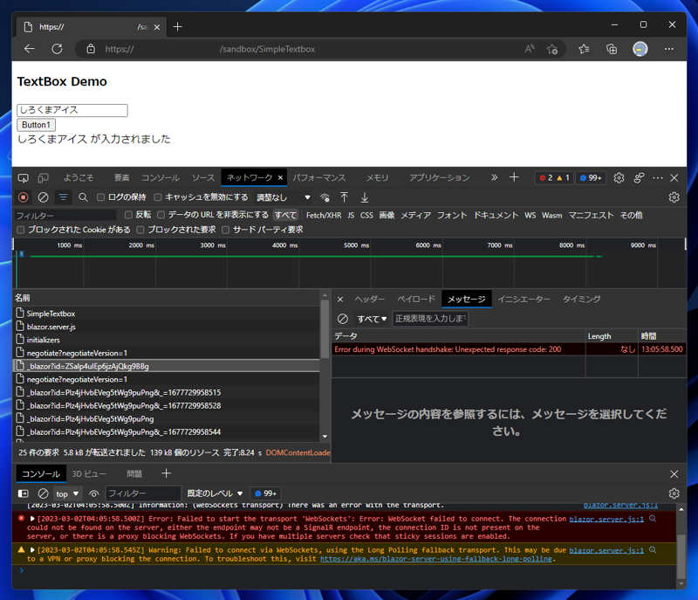Open blazor.server.js link in error row
The height and width of the screenshot is (600, 698).
tap(606, 519)
